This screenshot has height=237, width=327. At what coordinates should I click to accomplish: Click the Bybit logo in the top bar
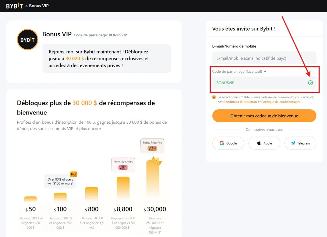pyautogui.click(x=14, y=6)
